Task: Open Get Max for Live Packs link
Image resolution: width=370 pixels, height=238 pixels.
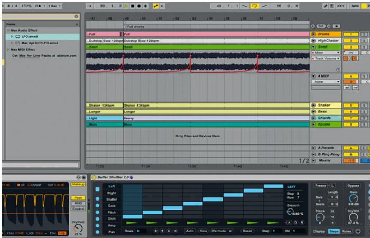Action: point(44,56)
